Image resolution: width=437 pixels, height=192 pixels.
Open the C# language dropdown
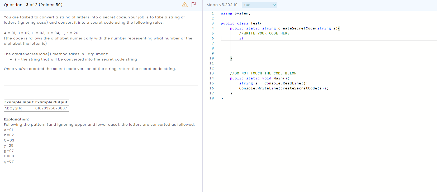[x=259, y=5]
